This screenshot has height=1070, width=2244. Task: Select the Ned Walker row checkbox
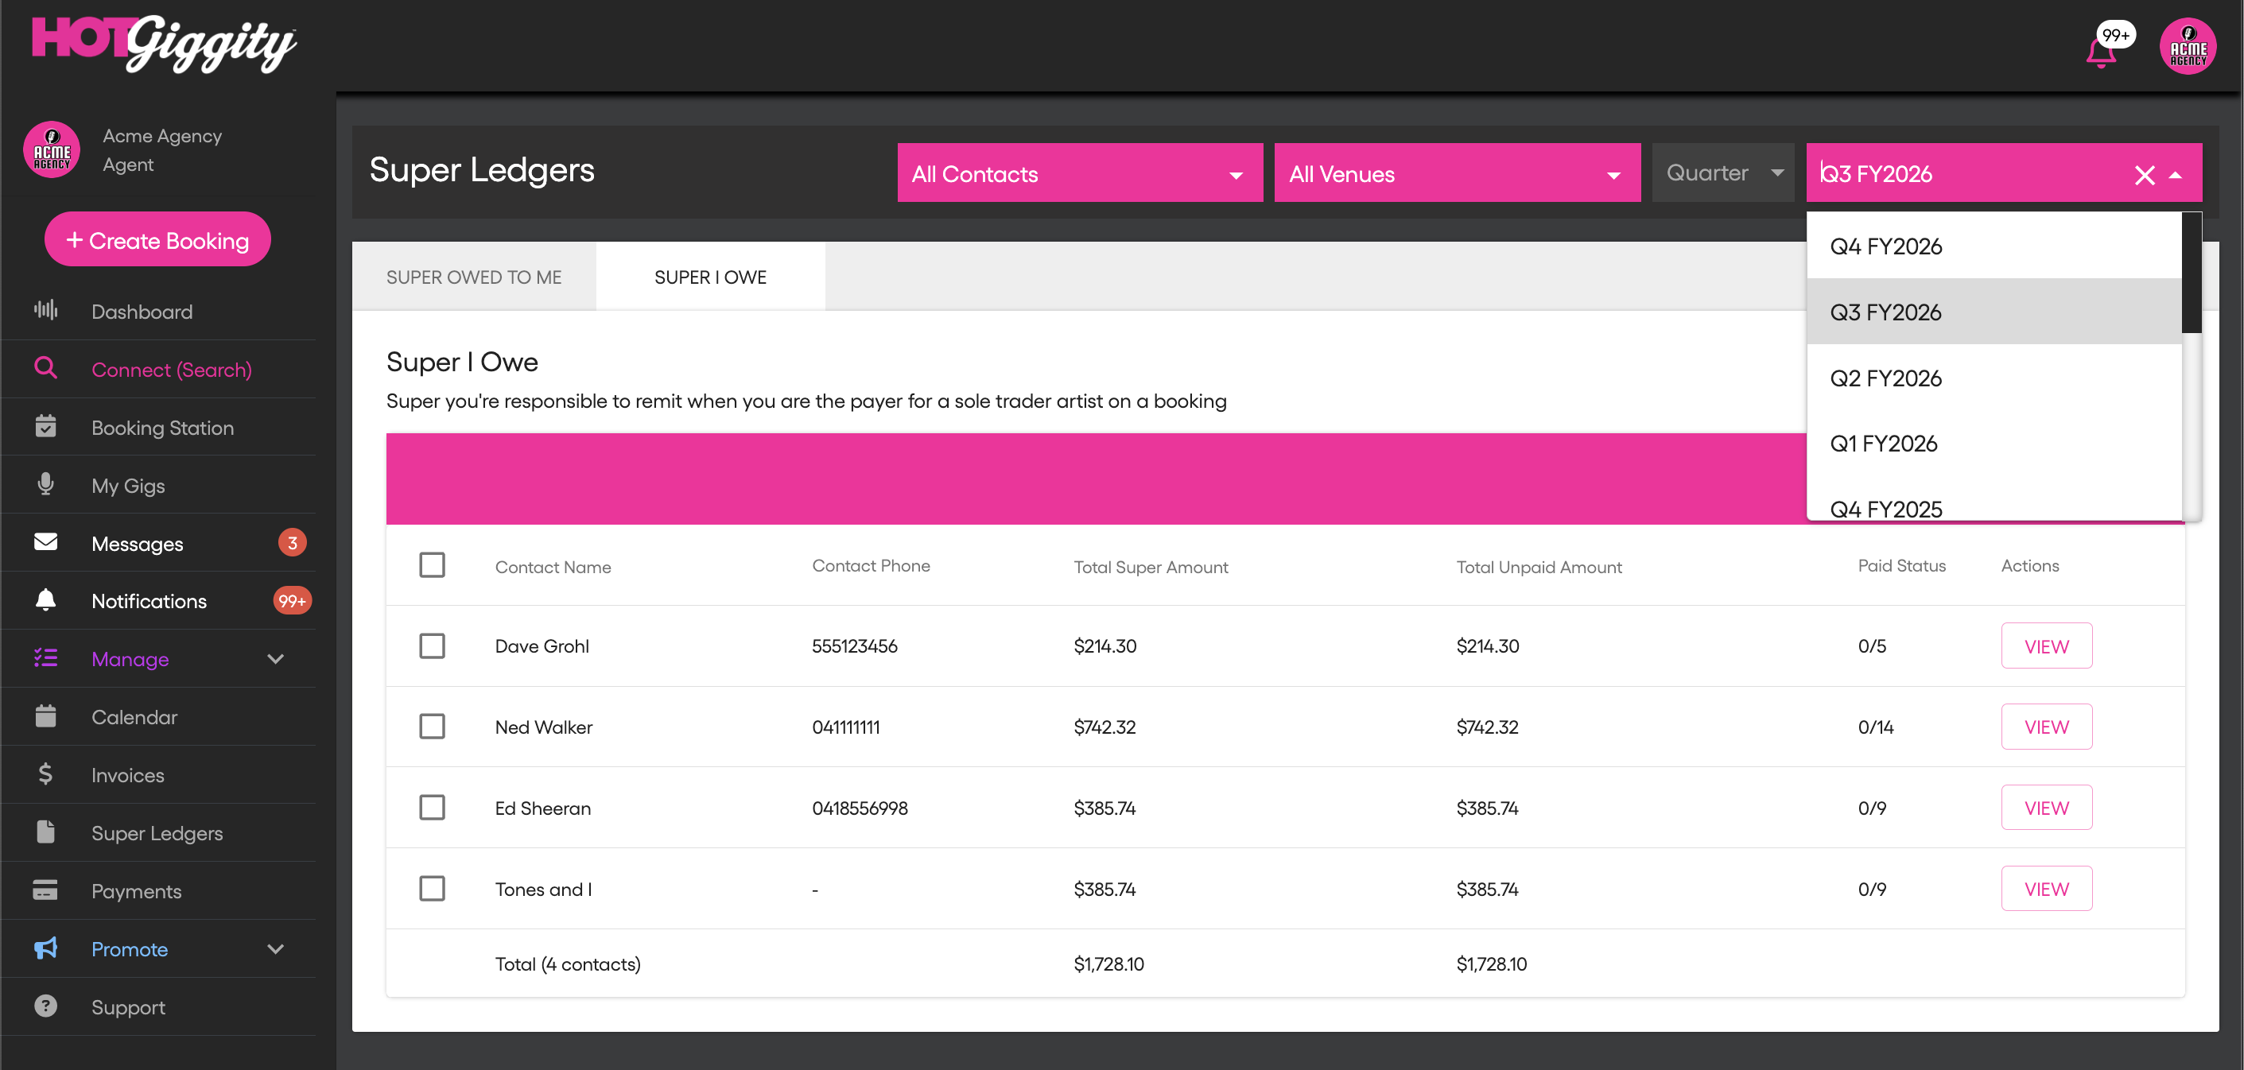pyautogui.click(x=432, y=726)
